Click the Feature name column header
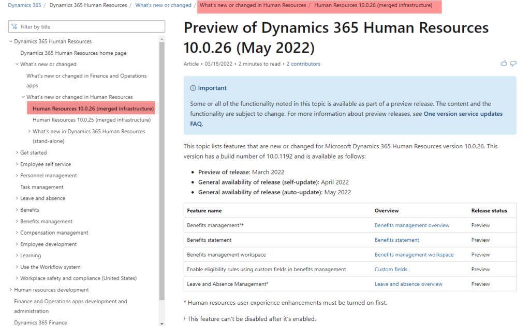530x326 pixels. coord(204,210)
